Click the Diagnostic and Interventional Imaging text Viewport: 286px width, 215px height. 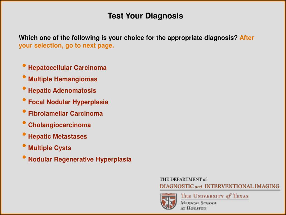click(220, 186)
